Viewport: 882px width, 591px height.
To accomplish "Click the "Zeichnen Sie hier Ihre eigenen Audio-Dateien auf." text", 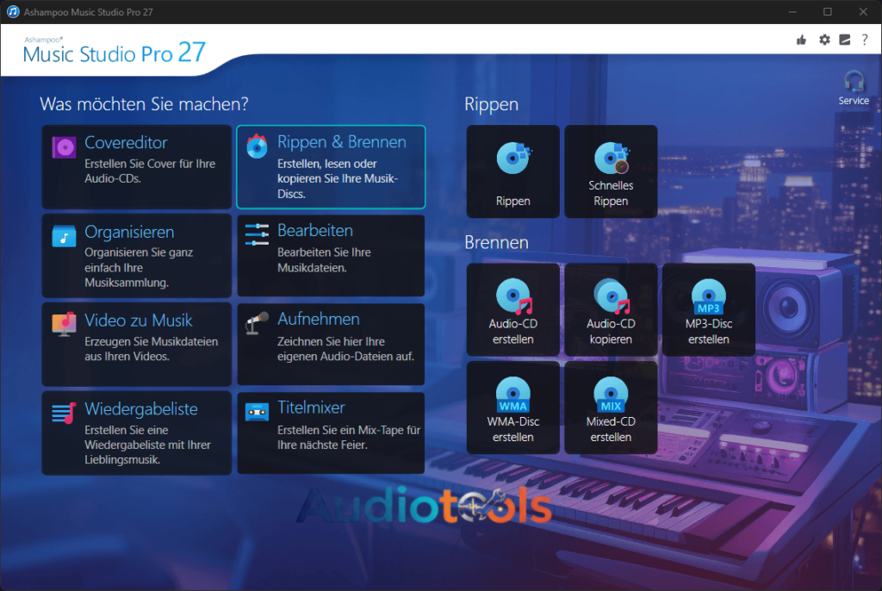I will click(x=345, y=349).
